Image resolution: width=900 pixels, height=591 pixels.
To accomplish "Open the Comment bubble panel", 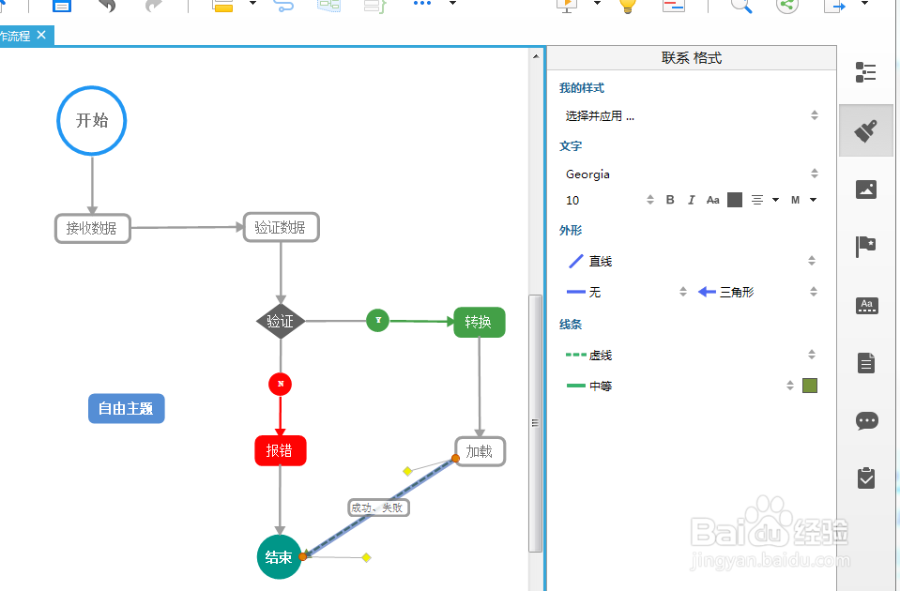I will (865, 420).
